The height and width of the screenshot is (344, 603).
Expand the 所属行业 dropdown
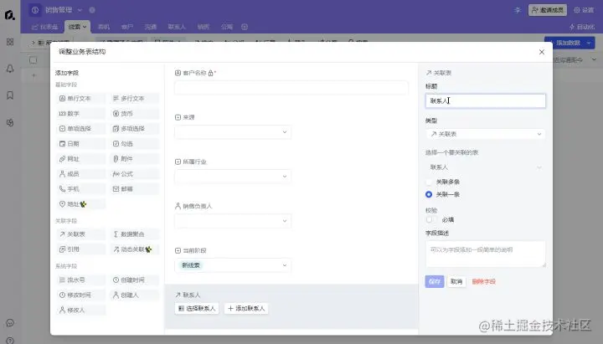pos(233,177)
